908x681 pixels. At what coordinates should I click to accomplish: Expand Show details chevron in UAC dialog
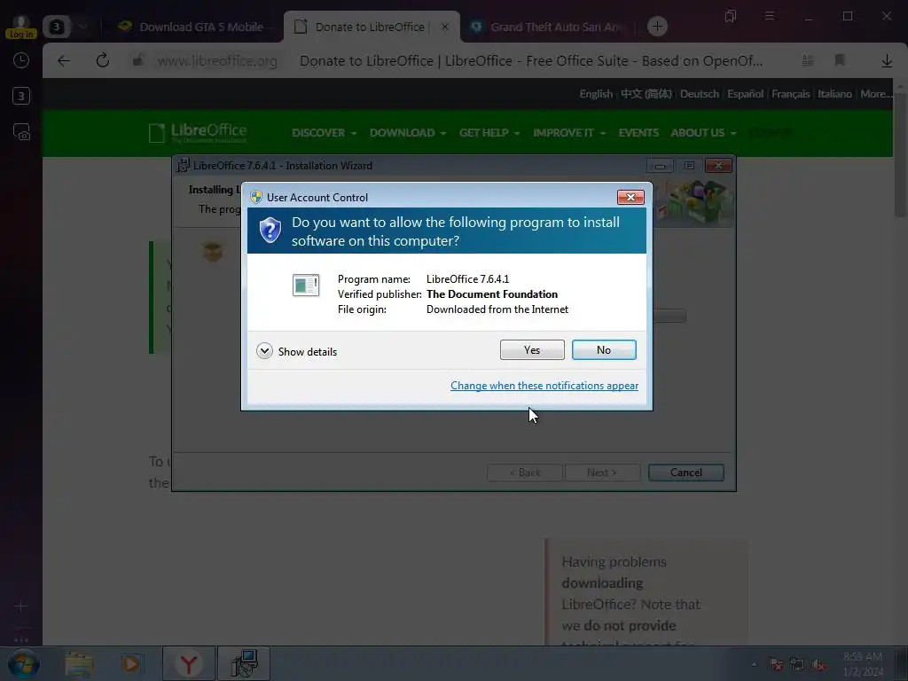264,351
